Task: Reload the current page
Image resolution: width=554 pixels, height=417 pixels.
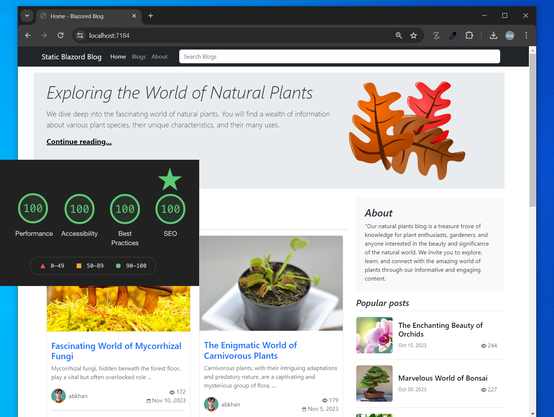Action: (61, 35)
